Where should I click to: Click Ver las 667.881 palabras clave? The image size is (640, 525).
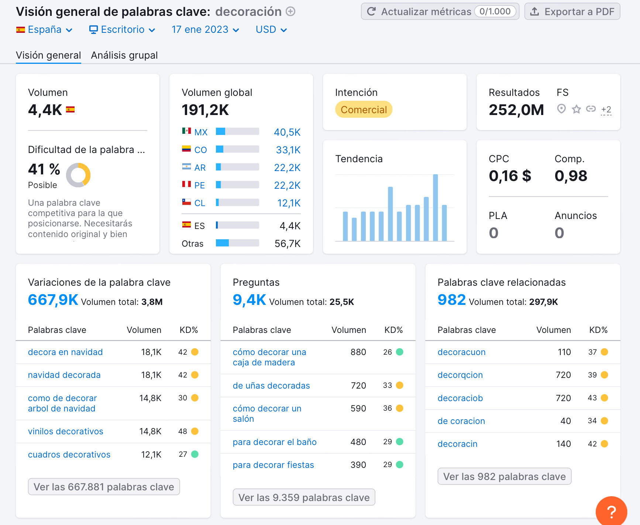(x=104, y=487)
